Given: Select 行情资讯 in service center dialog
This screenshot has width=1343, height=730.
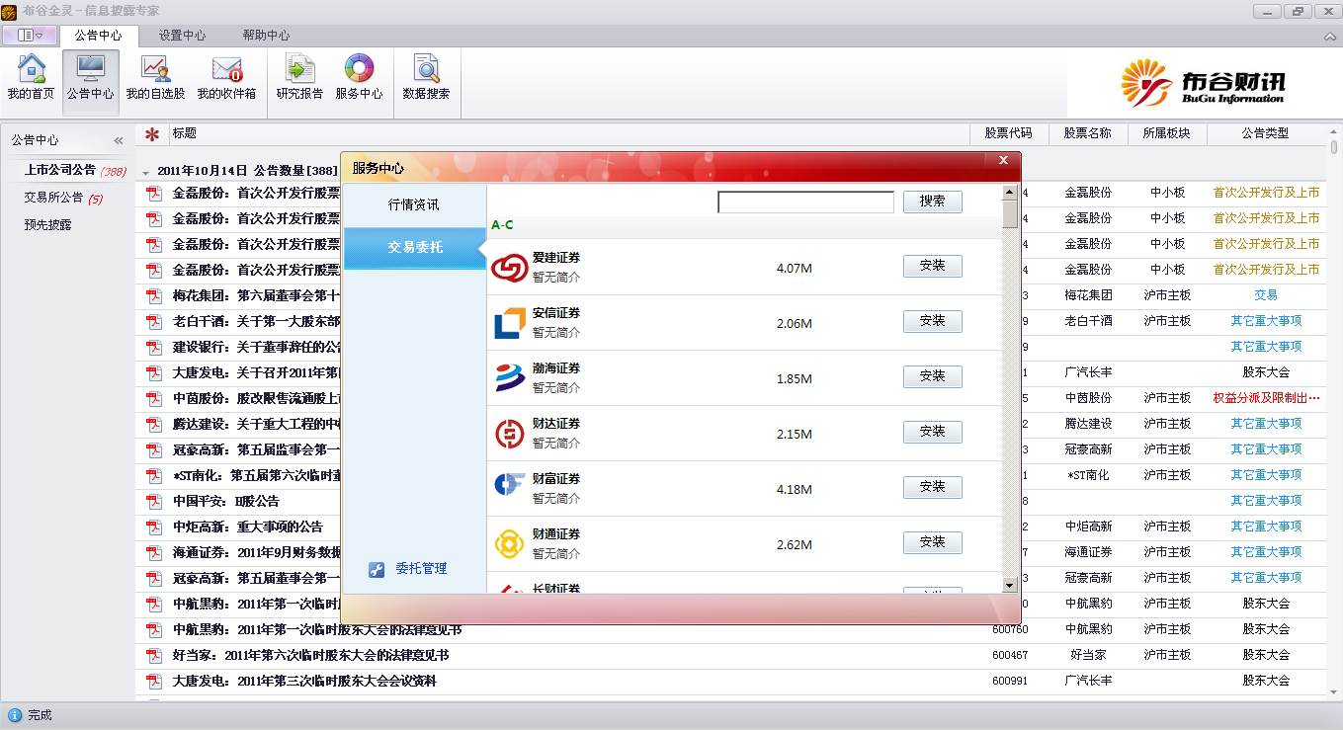Looking at the screenshot, I should [414, 205].
